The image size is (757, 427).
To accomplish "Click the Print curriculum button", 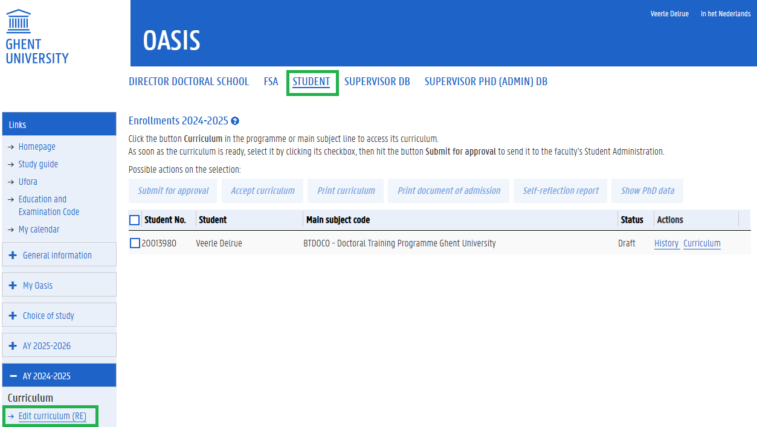I will click(x=346, y=191).
